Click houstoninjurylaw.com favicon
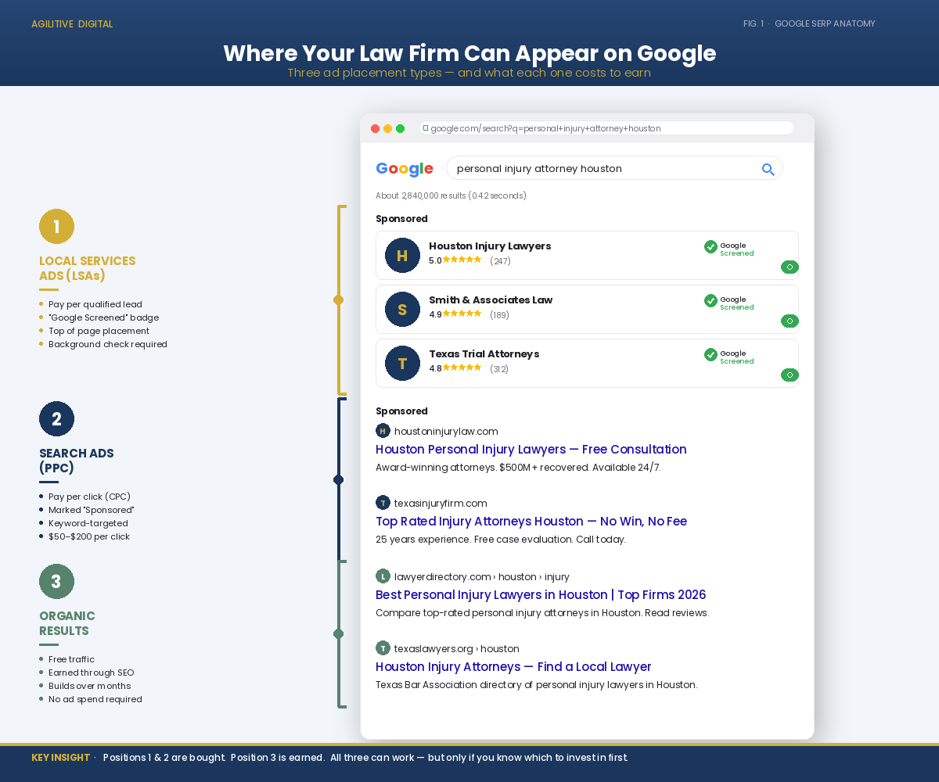Viewport: 939px width, 782px height. (x=383, y=431)
